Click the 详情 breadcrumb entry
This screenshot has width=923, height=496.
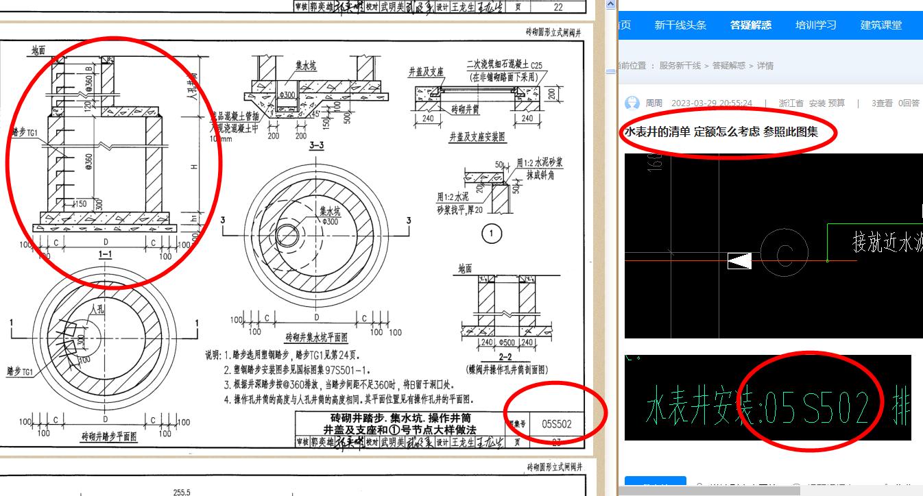click(765, 66)
